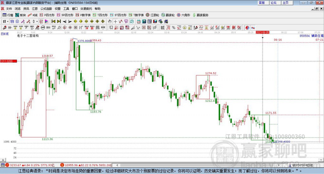Click the 日K线 period label

(5, 34)
